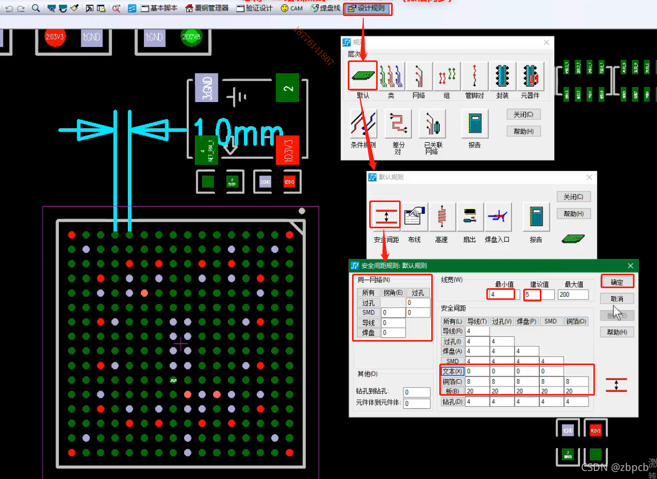Click the 导线(R) row button
The image size is (657, 479).
coord(453,331)
